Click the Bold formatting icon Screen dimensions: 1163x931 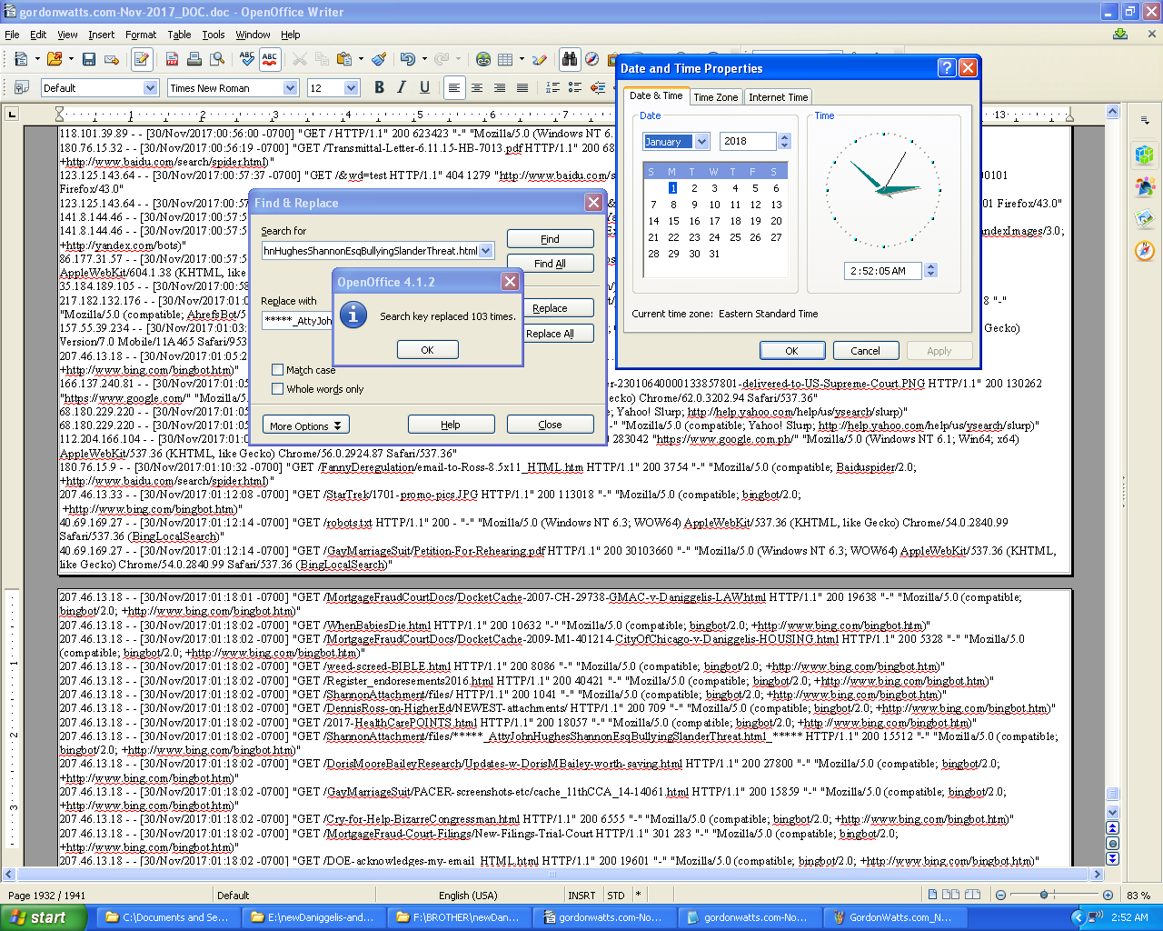coord(379,87)
